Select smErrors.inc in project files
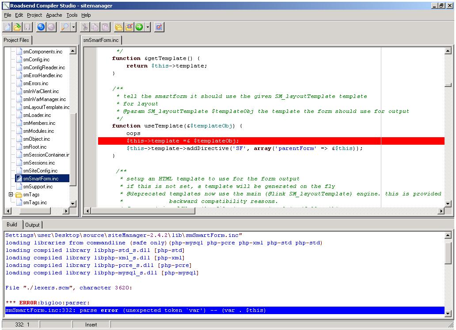Image resolution: width=456 pixels, height=330 pixels. click(36, 83)
